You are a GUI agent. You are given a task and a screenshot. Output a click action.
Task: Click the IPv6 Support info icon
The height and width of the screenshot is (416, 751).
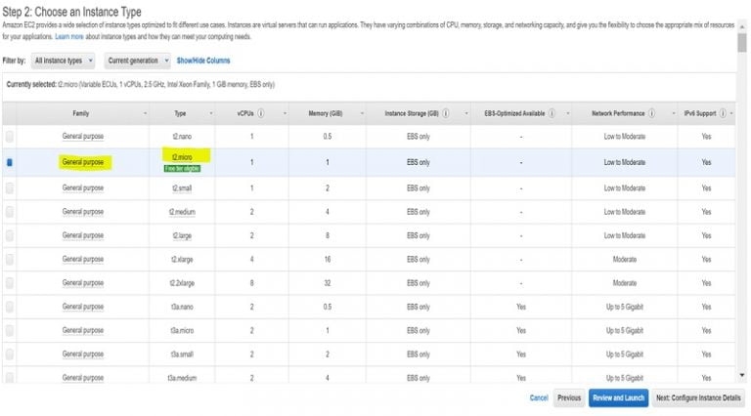pos(723,113)
